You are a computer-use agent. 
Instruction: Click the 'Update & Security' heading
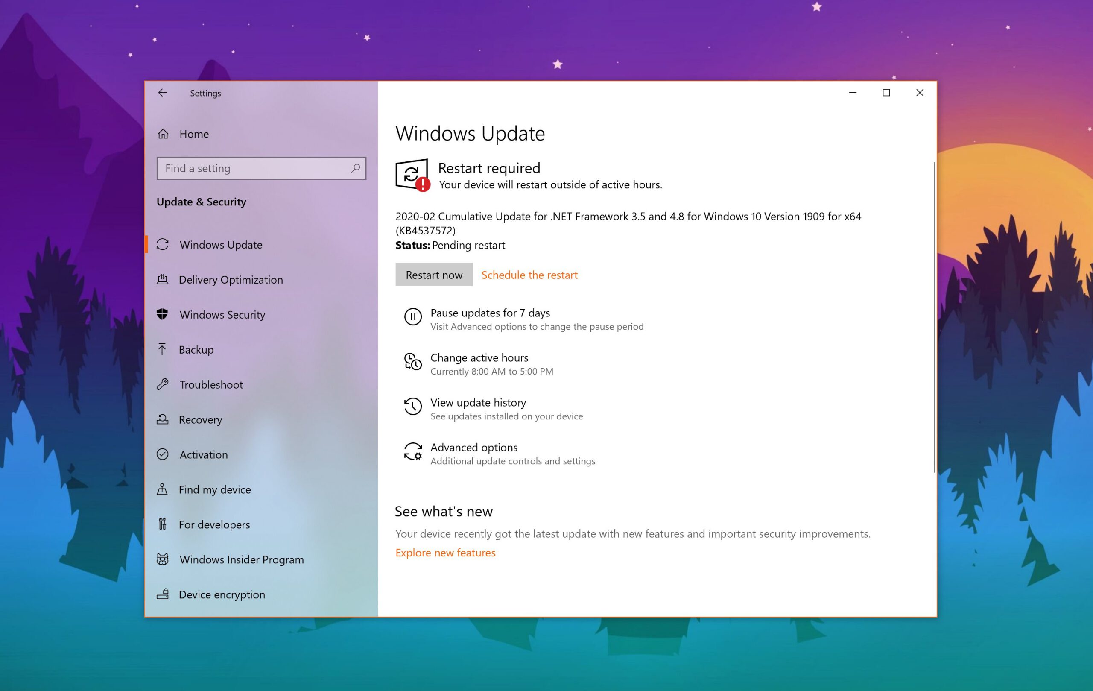click(201, 202)
